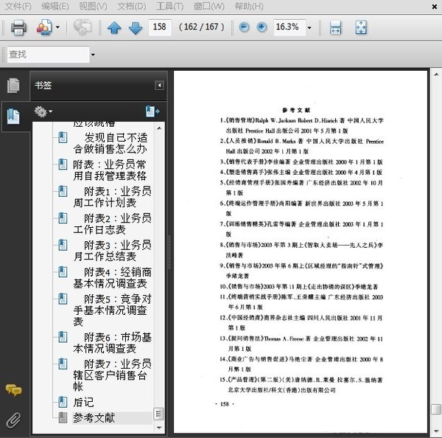Viewport: 442px width, 438px height.
Task: Select bookmark 附表4：经销商基本情况调查表
Action: coord(112,277)
